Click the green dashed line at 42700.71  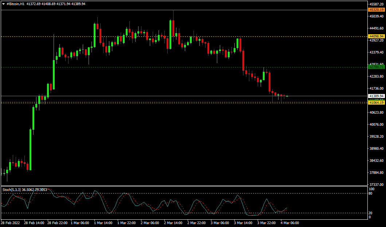click(x=146, y=67)
